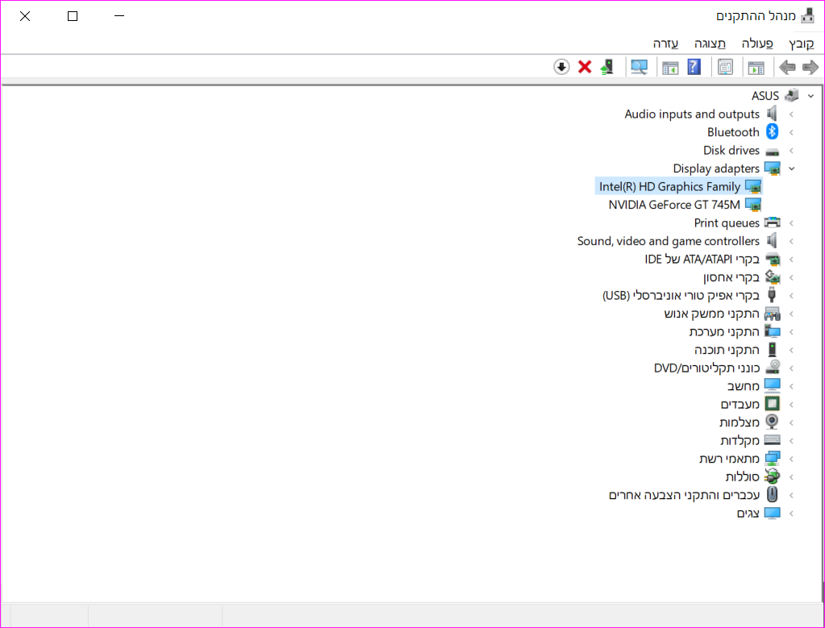Click the Intel(R) HD Graphics Family device icon
Viewport: 825px width, 628px height.
pos(753,187)
